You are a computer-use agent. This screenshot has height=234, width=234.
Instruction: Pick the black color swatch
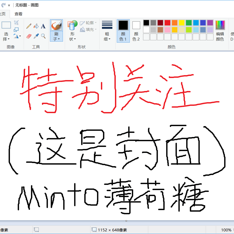pos(146,23)
